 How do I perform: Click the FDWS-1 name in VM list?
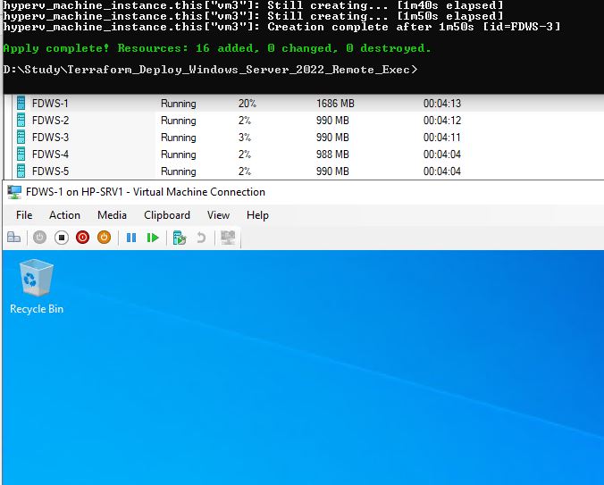[x=50, y=103]
